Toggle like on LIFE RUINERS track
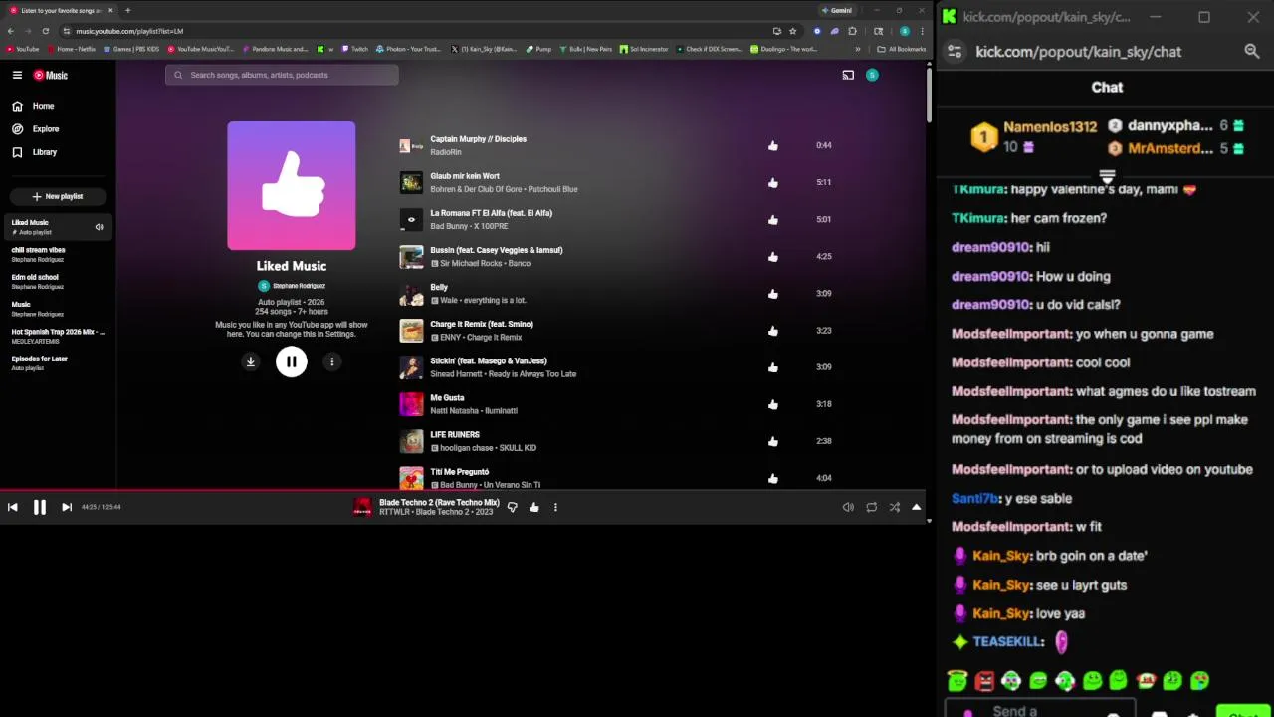 click(773, 441)
